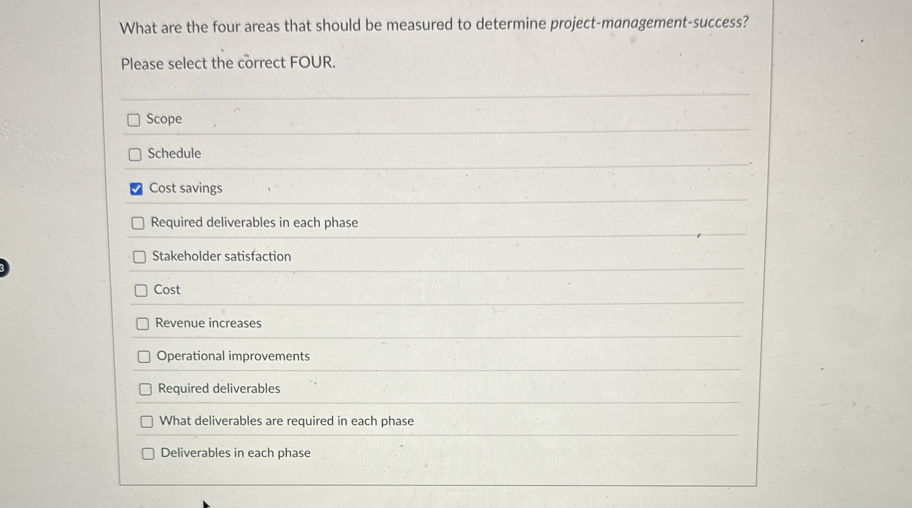Select the Required deliverables option
This screenshot has width=912, height=508.
(x=146, y=389)
